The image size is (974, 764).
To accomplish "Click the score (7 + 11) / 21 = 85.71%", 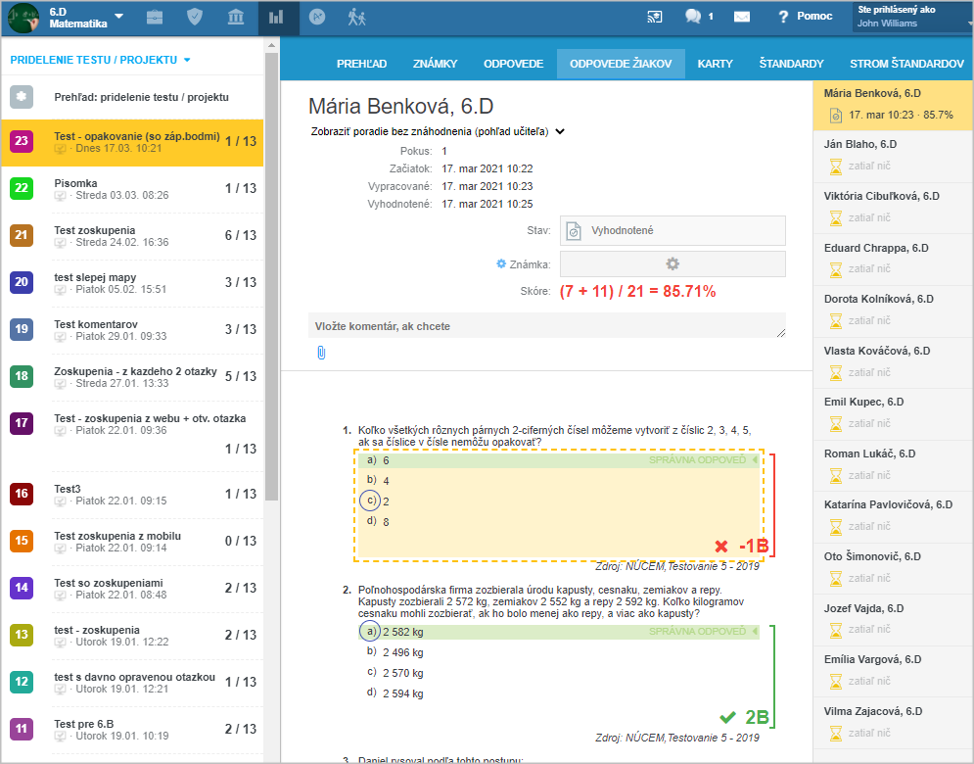I will coord(637,291).
